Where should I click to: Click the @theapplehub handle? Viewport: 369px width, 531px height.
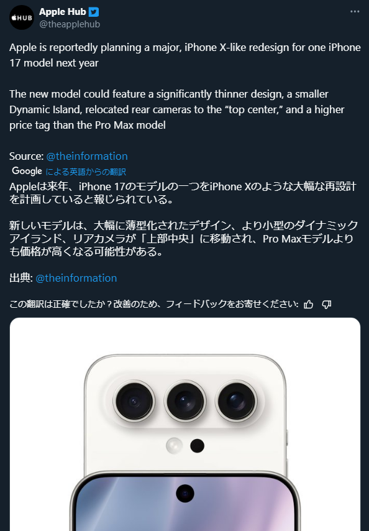[70, 24]
